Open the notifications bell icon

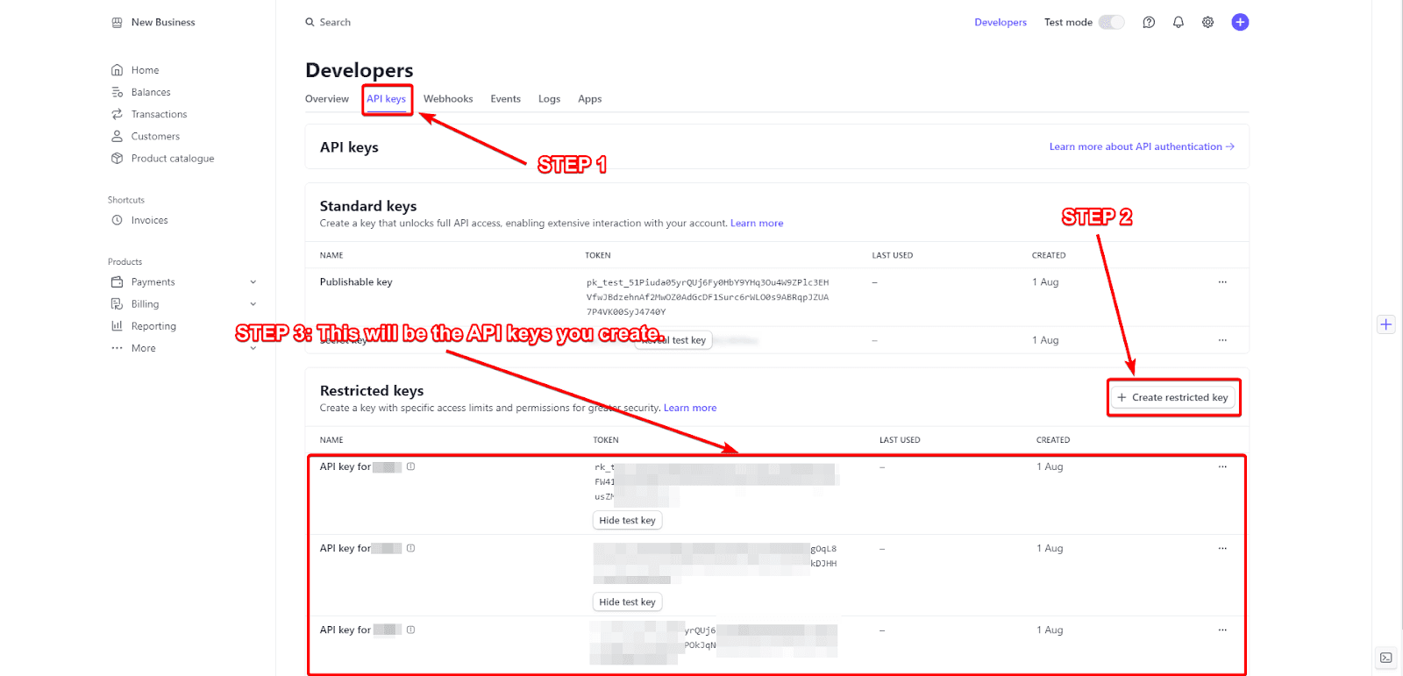(1179, 23)
